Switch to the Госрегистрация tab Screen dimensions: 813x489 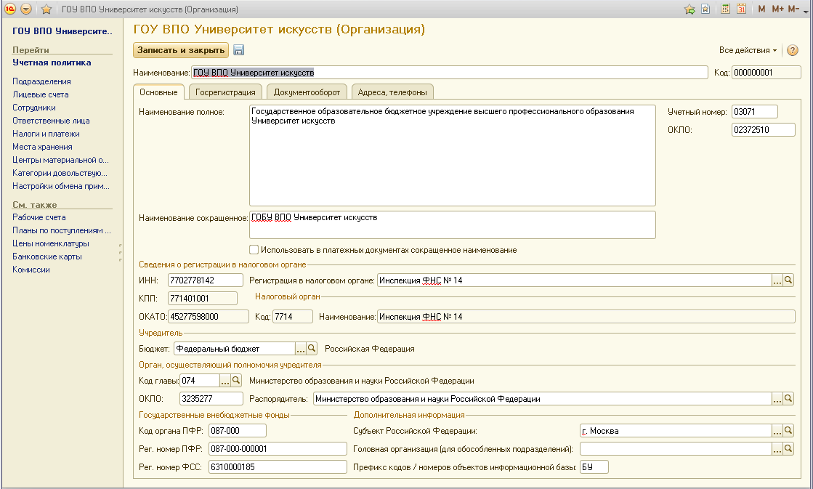coord(225,92)
